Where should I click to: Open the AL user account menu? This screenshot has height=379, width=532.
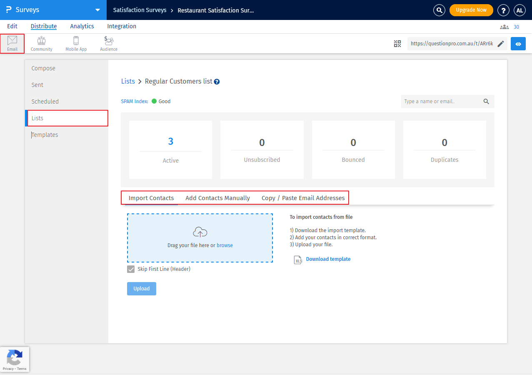[520, 10]
